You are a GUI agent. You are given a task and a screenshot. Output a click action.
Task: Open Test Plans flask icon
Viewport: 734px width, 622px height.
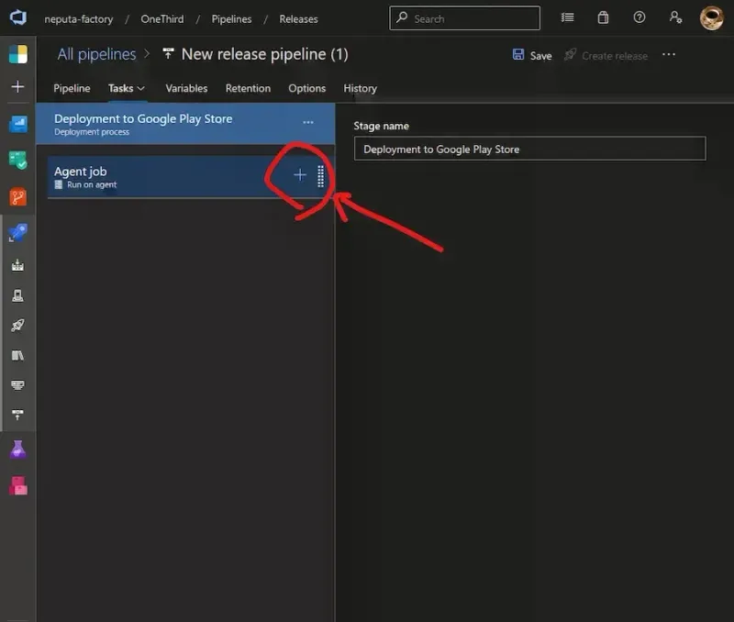coord(17,450)
